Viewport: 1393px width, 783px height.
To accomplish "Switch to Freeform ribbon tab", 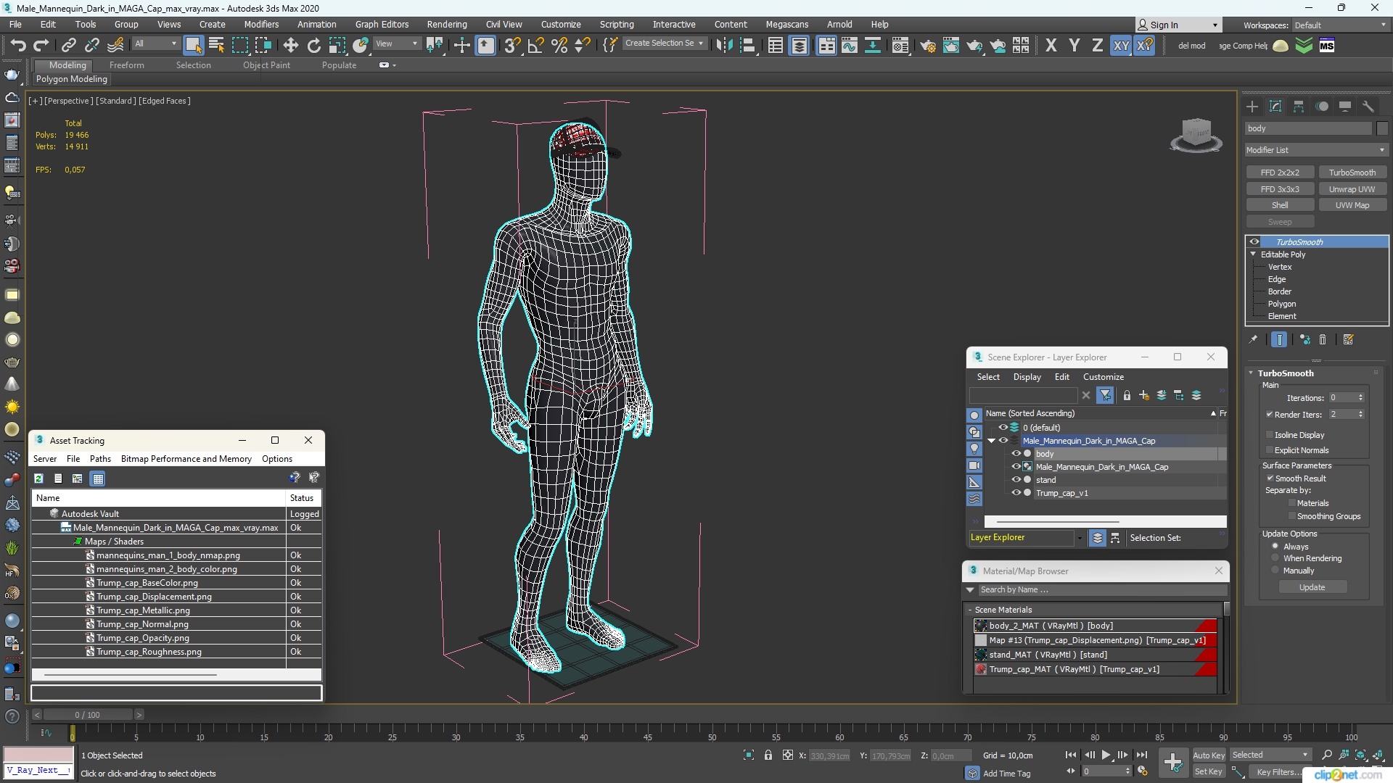I will [x=127, y=65].
